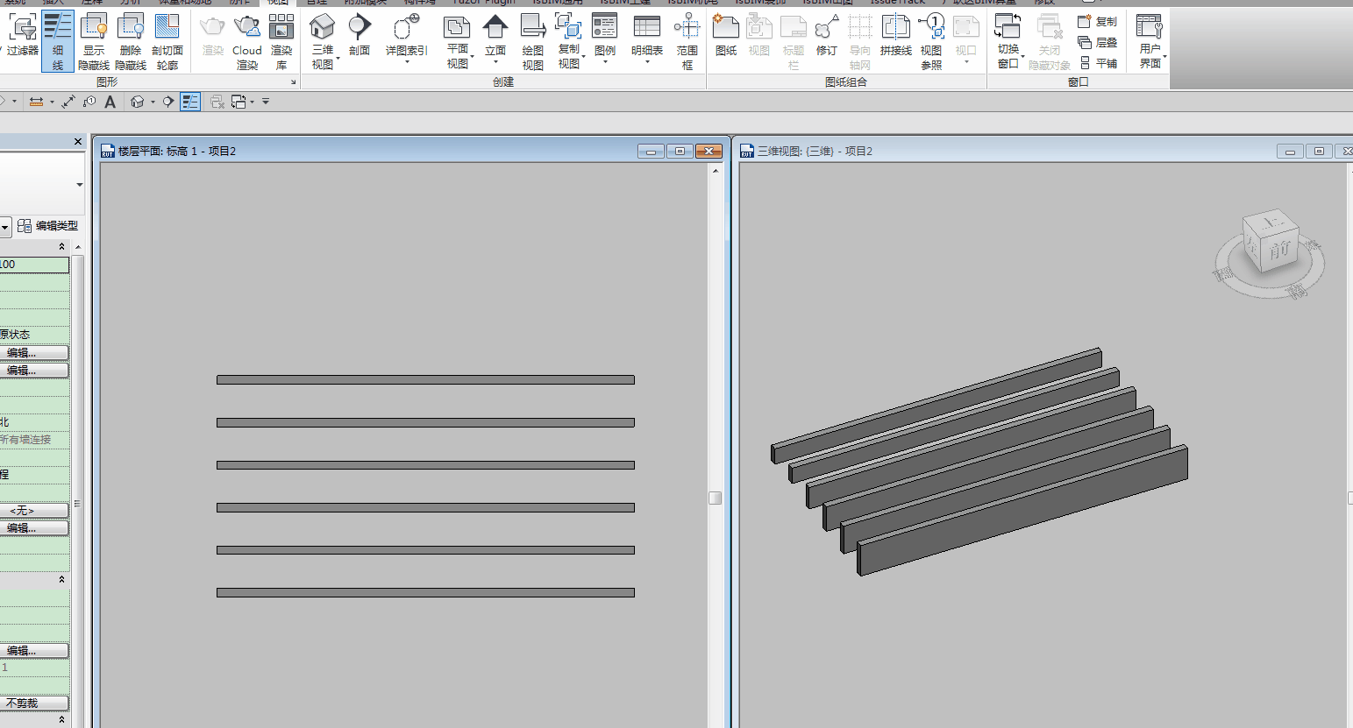
Task: Click the 绘图视图 drafting view tool
Action: 533,41
